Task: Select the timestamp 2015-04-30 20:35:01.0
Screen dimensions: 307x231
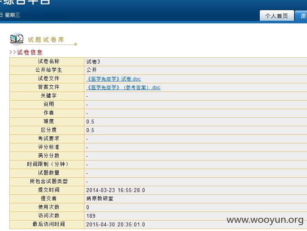Action: (x=116, y=224)
